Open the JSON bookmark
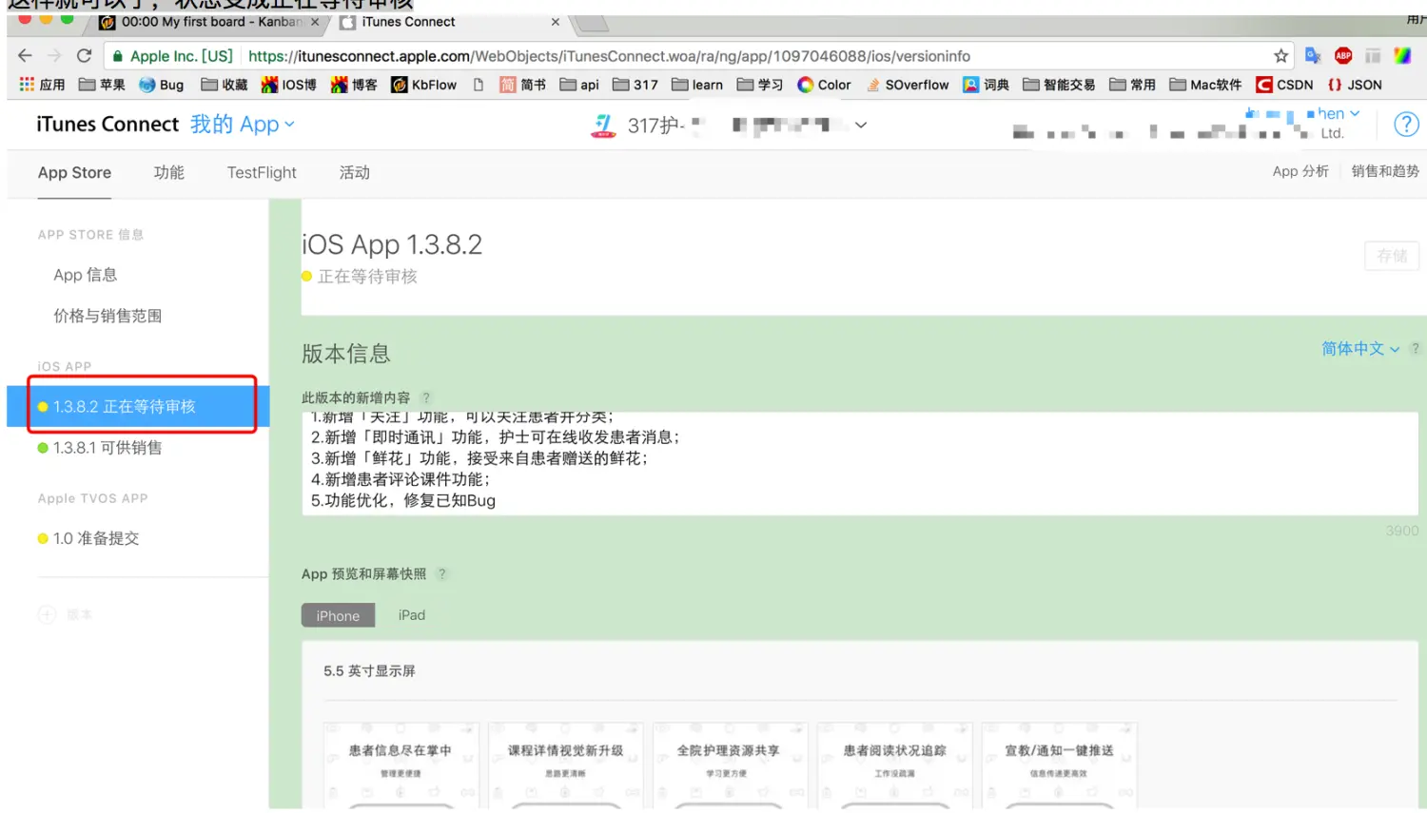This screenshot has height=813, width=1427. pyautogui.click(x=1355, y=85)
